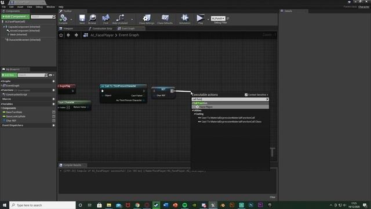Click Add New button in My Blueprint
The image size is (371, 209).
9,75
